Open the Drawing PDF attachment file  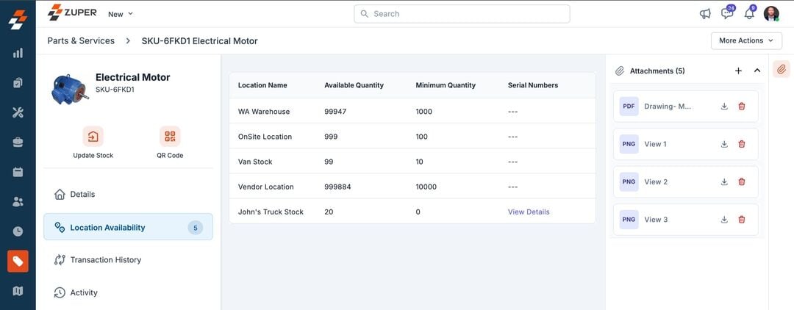tap(686, 107)
